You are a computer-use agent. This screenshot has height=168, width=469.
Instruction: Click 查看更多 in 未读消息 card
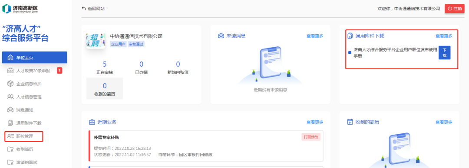315,36
